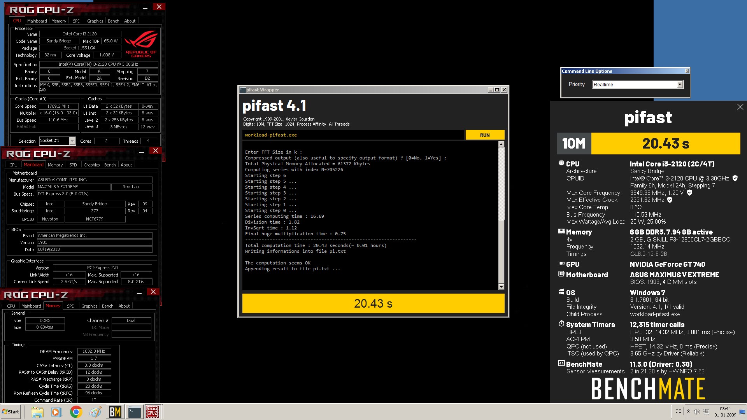Click the DRAM Frequency value 1032.0 MHz
Viewport: 747px width, 420px height.
pos(94,351)
